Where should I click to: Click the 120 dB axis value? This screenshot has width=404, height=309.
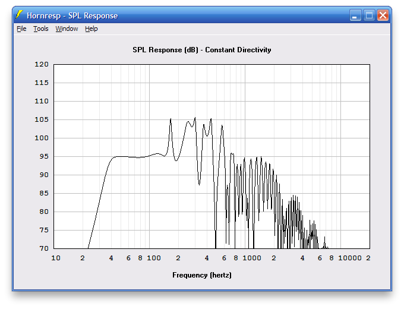[42, 64]
